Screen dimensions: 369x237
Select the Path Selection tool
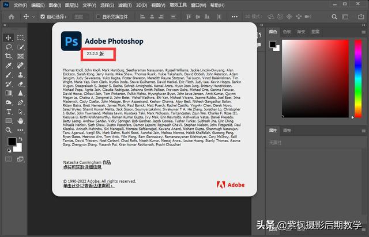(20, 112)
